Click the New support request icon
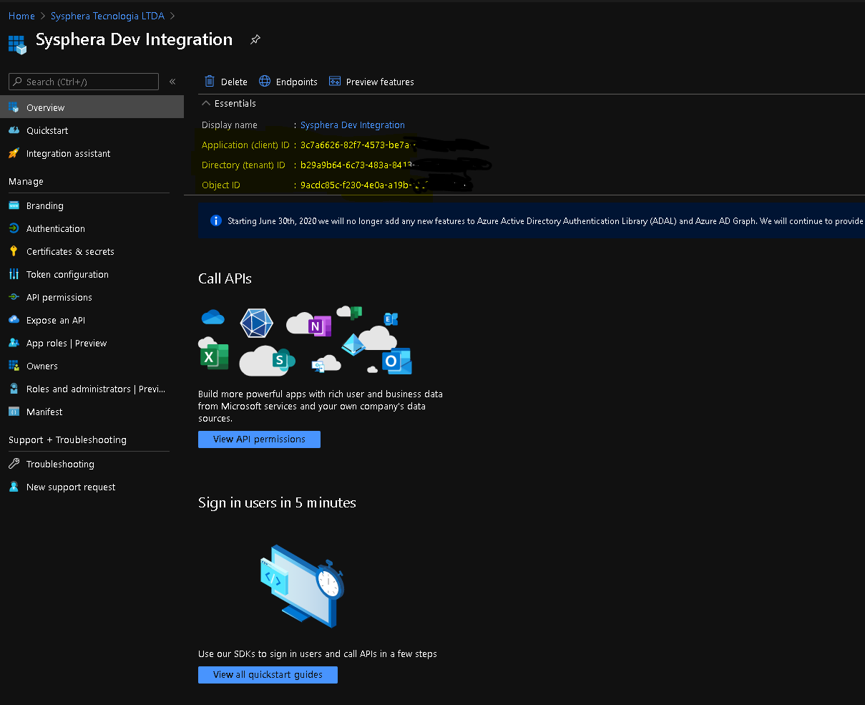 pyautogui.click(x=14, y=487)
